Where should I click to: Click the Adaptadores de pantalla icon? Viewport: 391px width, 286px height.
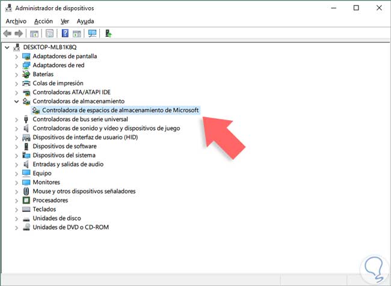coord(26,56)
